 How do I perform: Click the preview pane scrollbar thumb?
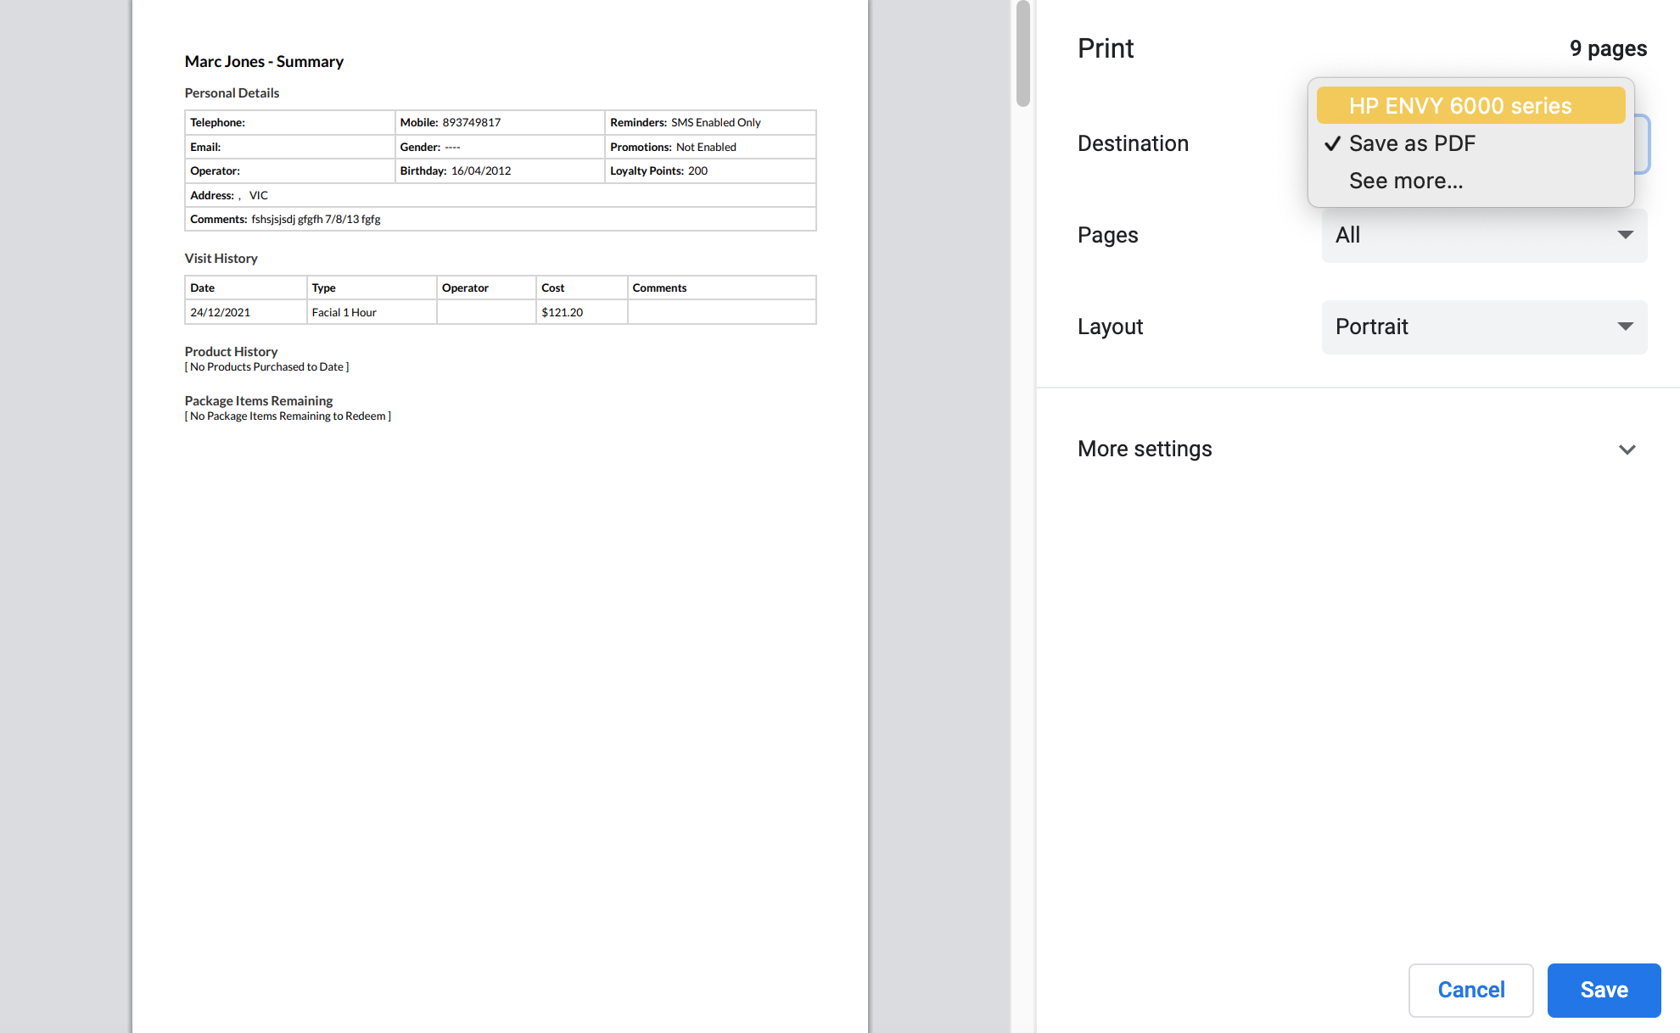coord(1023,53)
